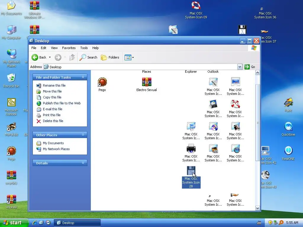
Task: Click Move this file
Action: coord(49,91)
